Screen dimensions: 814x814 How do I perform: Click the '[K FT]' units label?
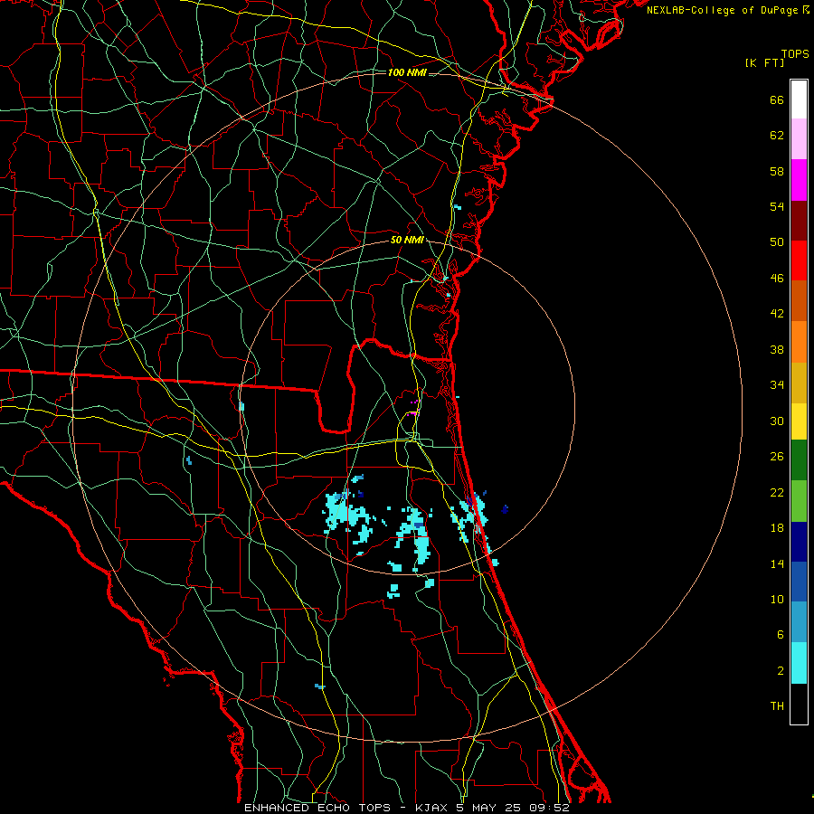764,63
